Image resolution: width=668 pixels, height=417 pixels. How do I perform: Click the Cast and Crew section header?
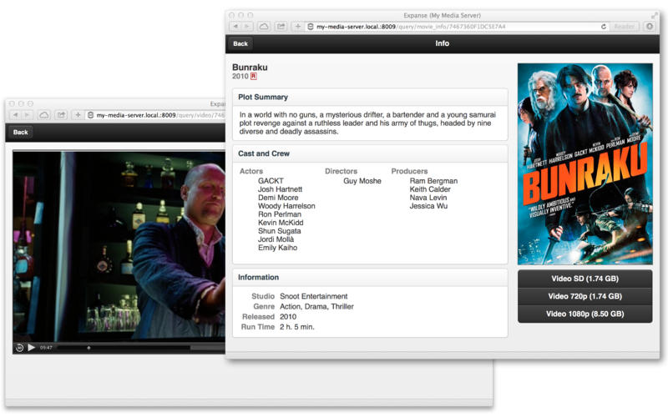(x=370, y=153)
